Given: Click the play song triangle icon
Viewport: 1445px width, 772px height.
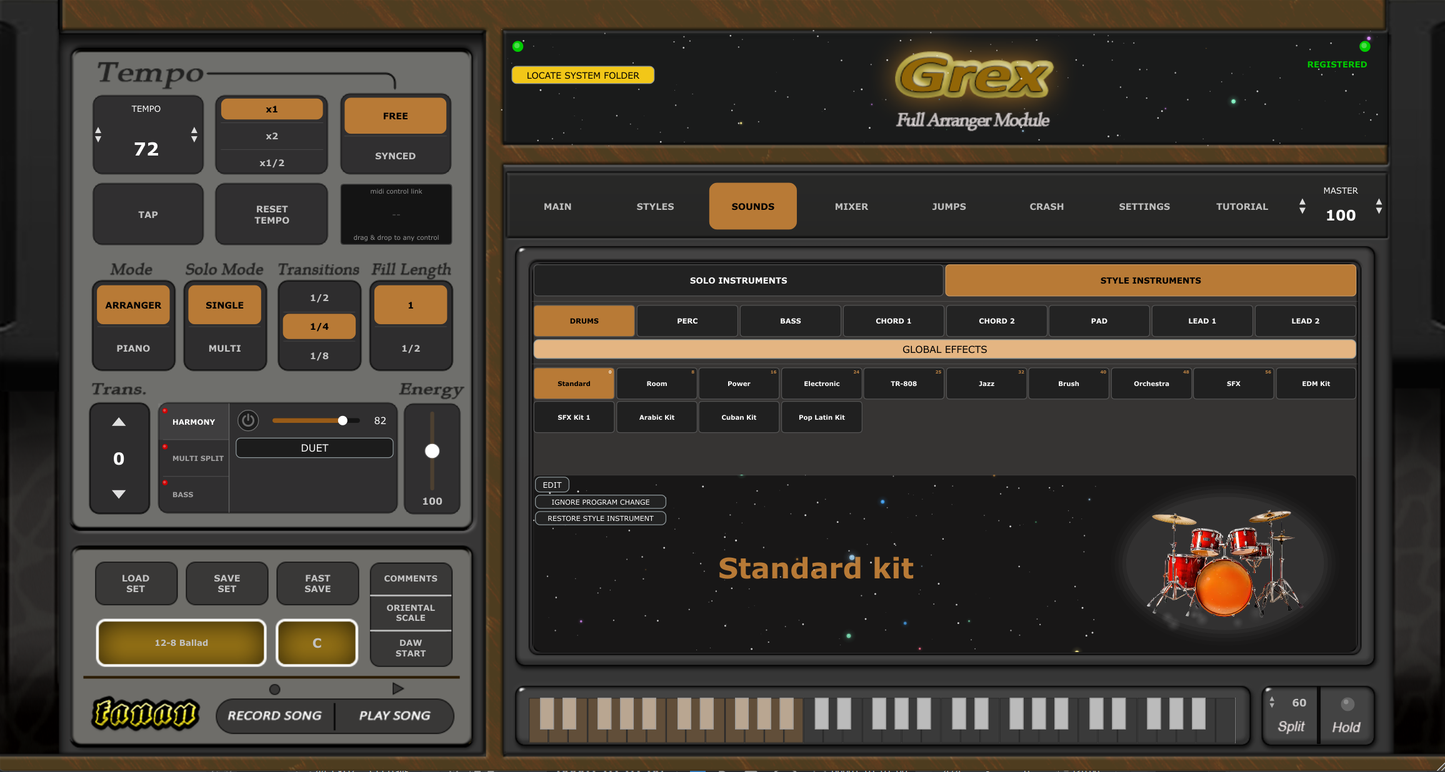Looking at the screenshot, I should click(397, 688).
